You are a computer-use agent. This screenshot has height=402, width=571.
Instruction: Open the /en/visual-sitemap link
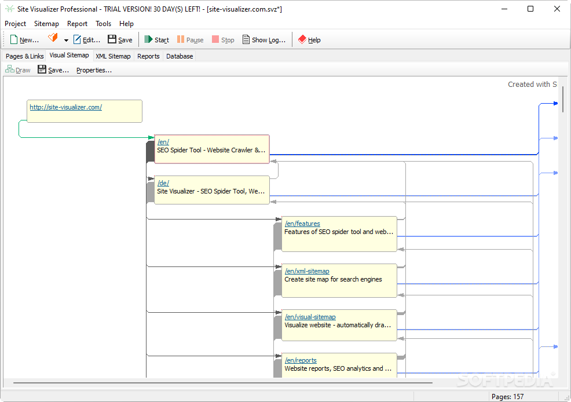pos(310,317)
